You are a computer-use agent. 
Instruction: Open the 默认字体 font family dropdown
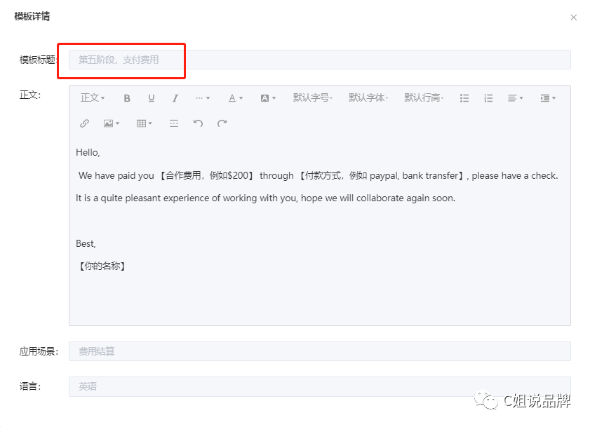tap(368, 97)
